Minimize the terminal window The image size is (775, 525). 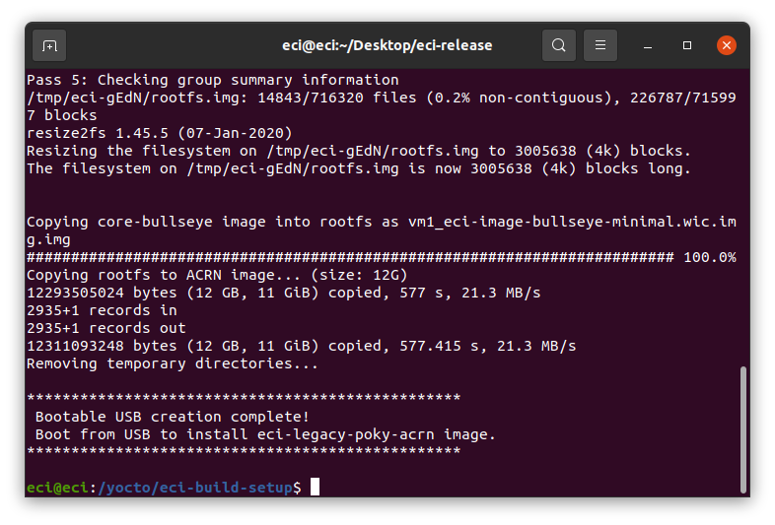pyautogui.click(x=648, y=45)
